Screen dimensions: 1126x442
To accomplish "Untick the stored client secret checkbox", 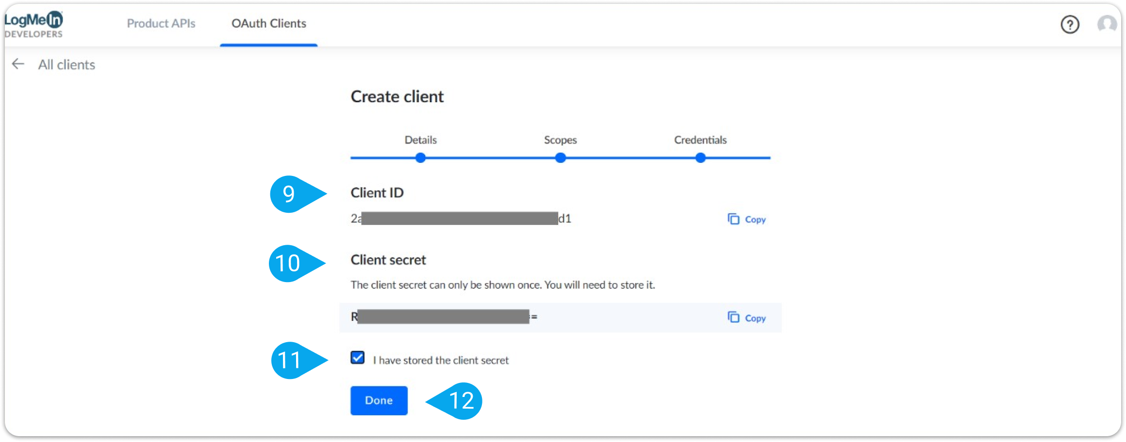I will tap(358, 358).
